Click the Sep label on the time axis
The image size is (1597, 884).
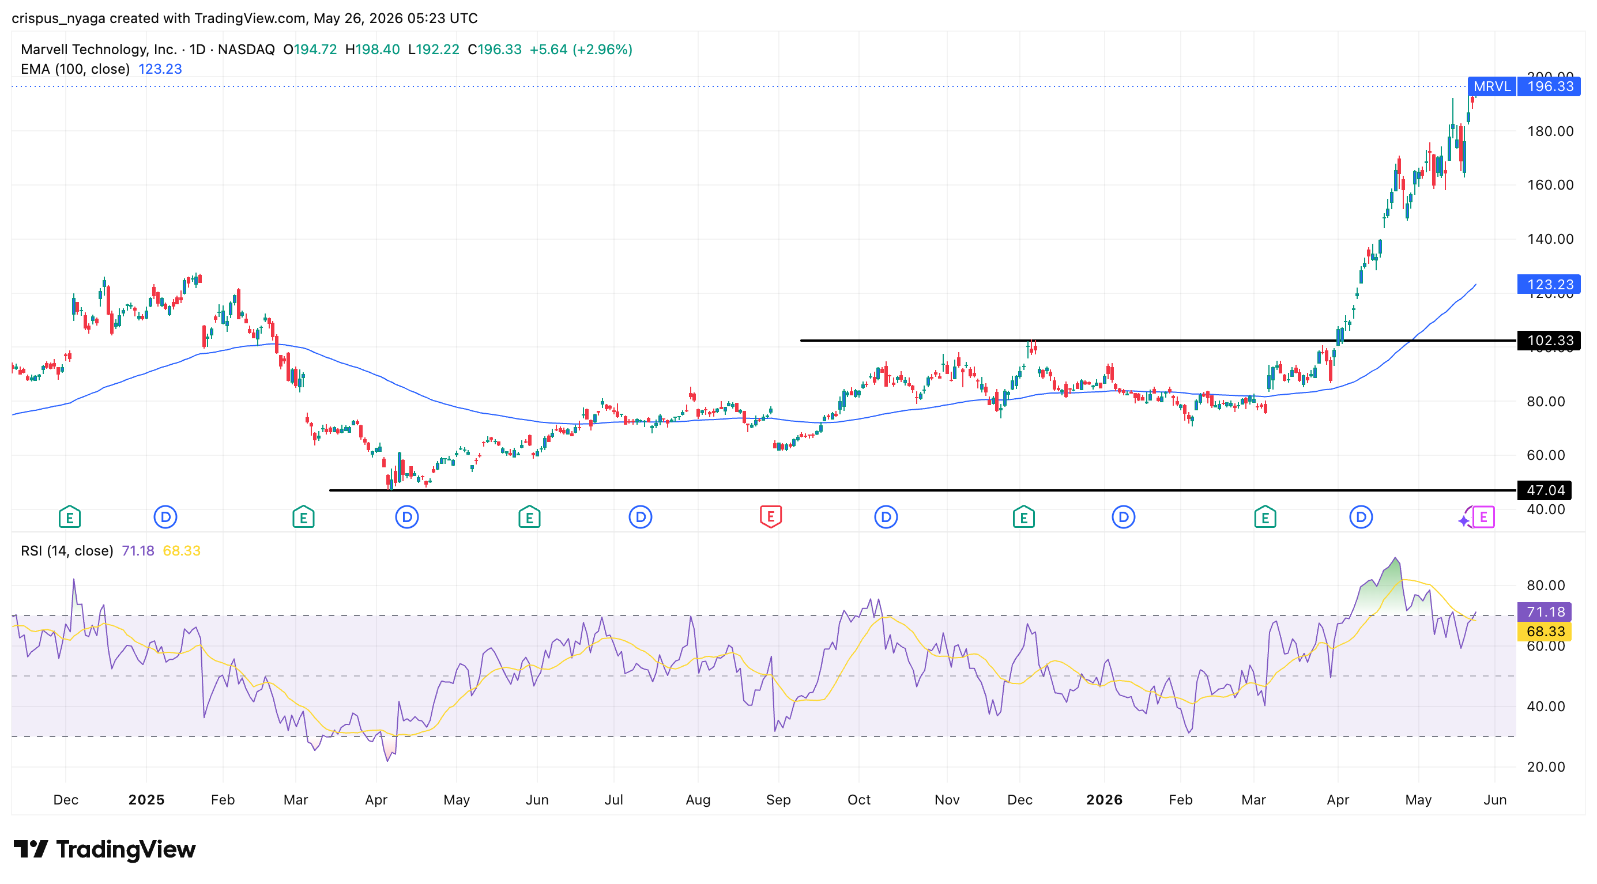tap(779, 800)
